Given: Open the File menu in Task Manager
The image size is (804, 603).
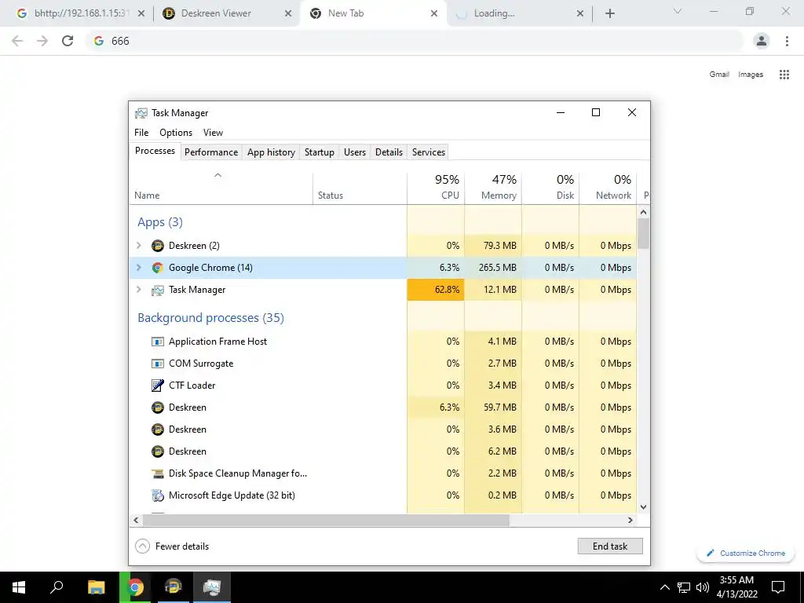Looking at the screenshot, I should pyautogui.click(x=141, y=132).
